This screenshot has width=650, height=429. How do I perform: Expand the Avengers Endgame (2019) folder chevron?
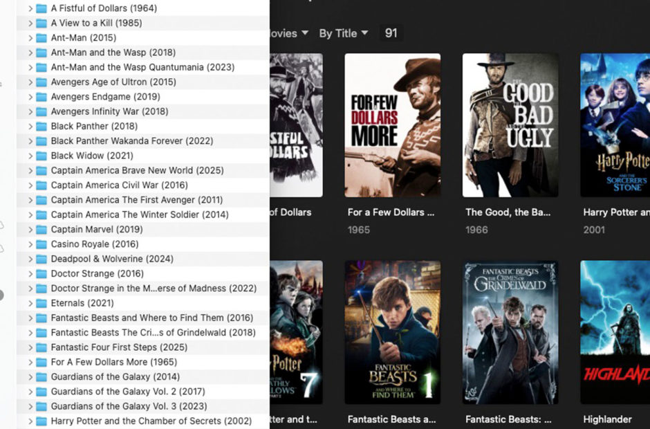30,97
